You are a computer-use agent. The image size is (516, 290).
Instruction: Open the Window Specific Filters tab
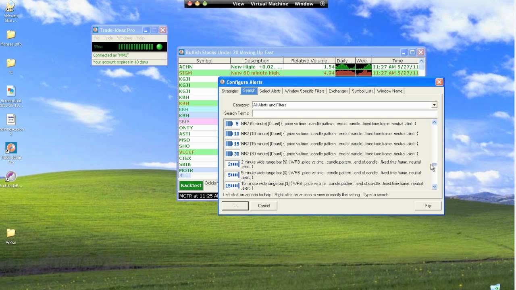point(305,91)
